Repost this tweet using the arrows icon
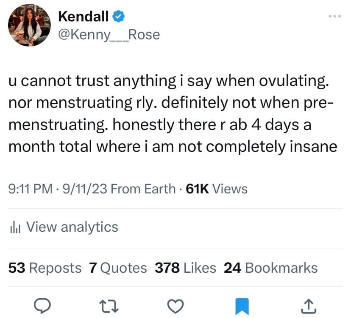This screenshot has width=351, height=318. point(110,304)
